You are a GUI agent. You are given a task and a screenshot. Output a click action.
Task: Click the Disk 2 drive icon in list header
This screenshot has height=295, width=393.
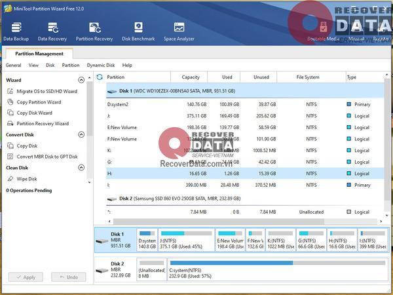point(112,199)
